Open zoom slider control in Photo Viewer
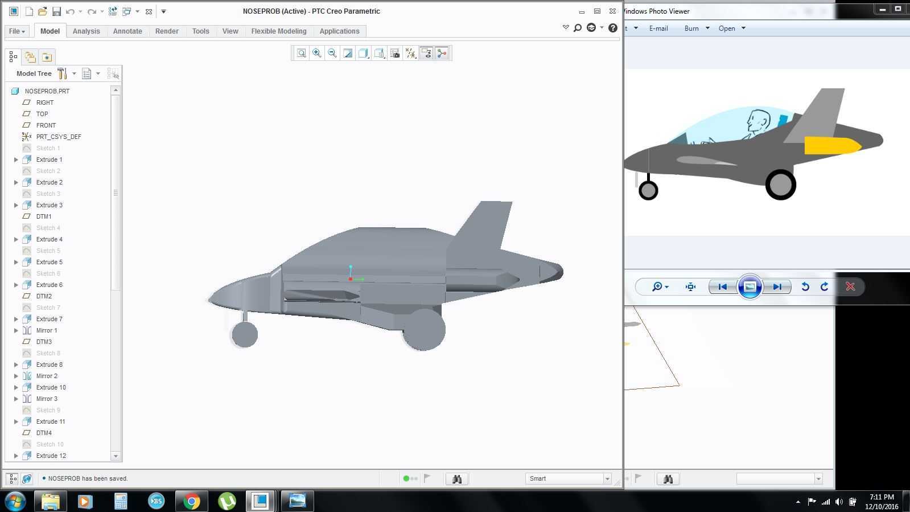 coord(660,286)
